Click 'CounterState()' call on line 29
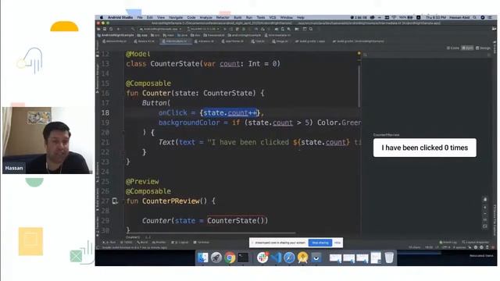This screenshot has width=500, height=281. tap(235, 220)
